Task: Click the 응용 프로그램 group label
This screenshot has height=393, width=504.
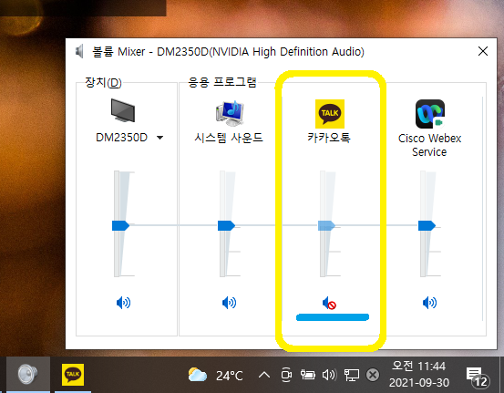Action: [222, 82]
